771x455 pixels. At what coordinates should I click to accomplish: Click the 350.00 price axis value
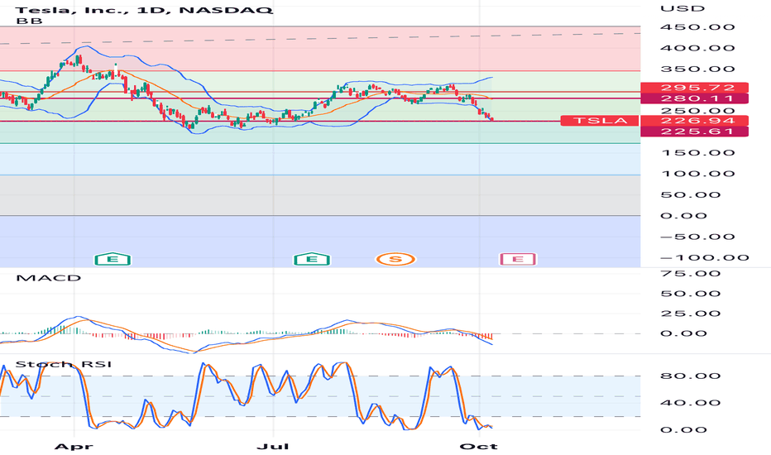pos(697,69)
